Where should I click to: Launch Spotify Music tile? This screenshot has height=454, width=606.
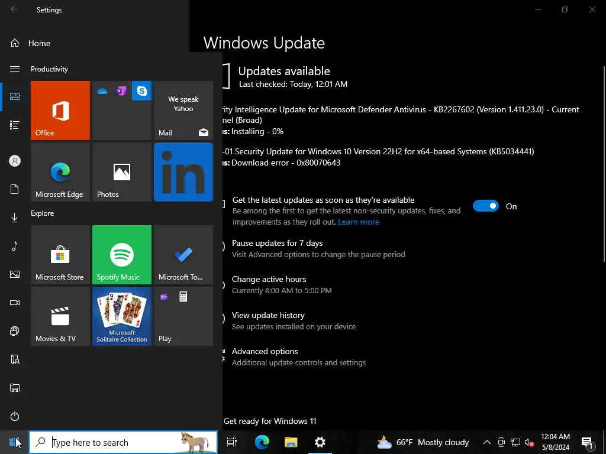[122, 255]
